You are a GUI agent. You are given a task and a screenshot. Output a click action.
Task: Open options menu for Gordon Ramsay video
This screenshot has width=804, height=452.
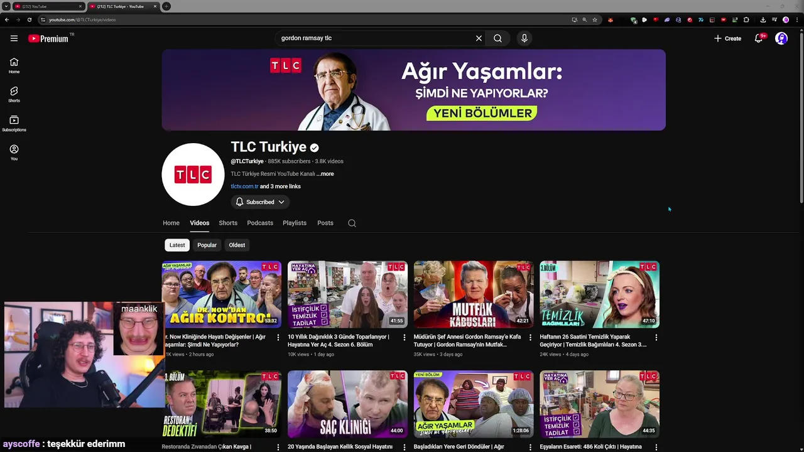(x=530, y=338)
